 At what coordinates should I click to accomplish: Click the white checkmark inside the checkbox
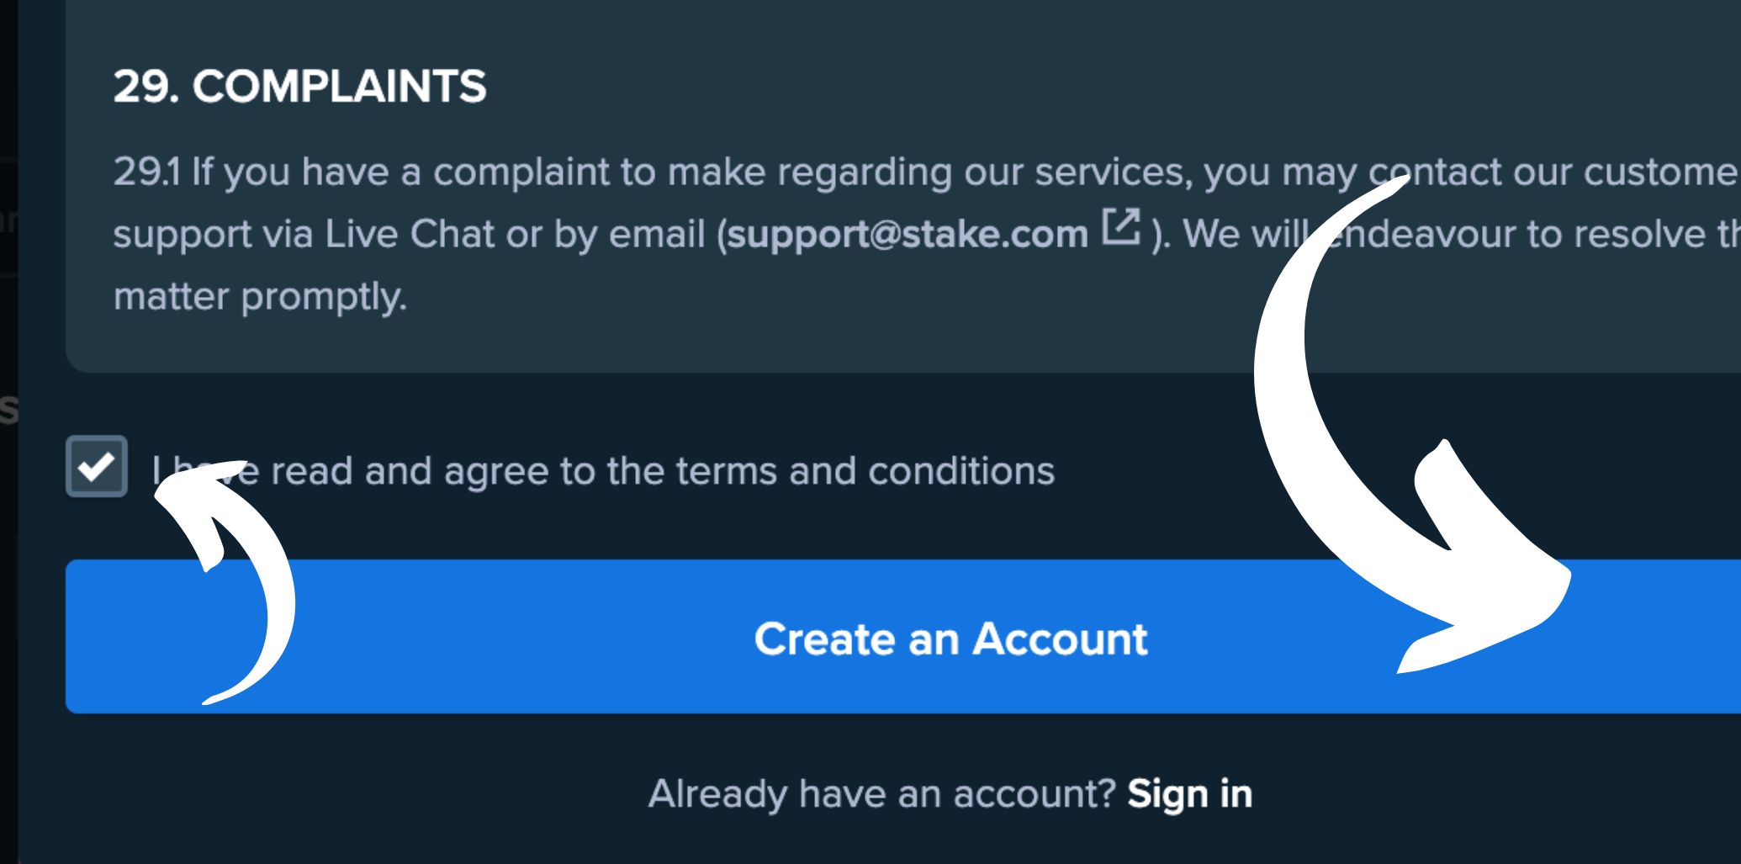[x=96, y=466]
